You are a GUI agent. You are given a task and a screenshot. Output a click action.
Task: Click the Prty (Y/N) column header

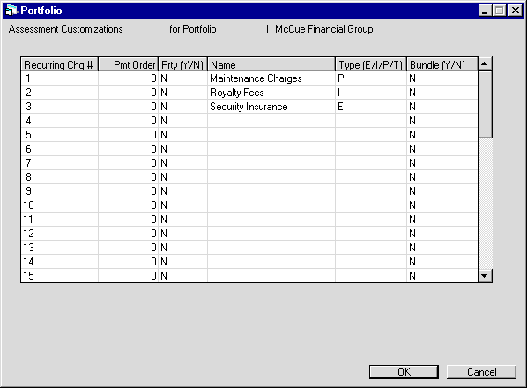point(182,64)
